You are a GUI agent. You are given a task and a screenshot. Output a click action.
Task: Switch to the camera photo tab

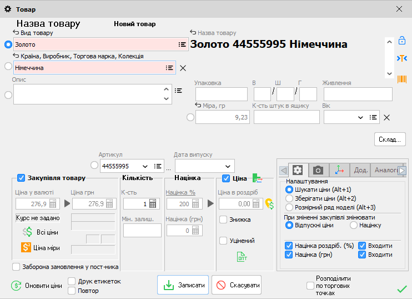[x=318, y=170]
